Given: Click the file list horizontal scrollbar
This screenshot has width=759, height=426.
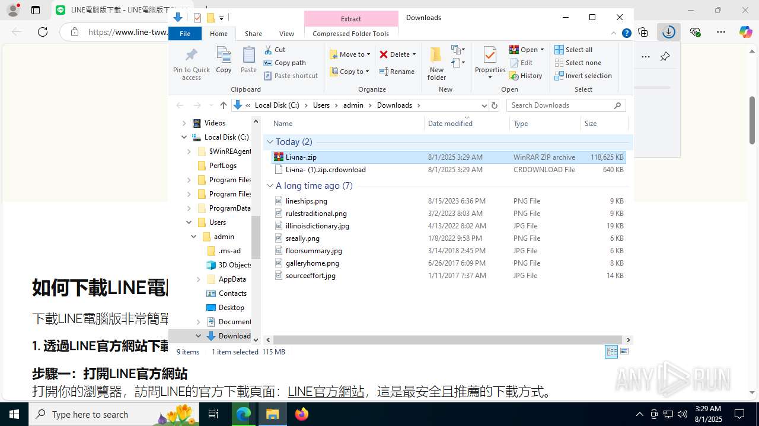Looking at the screenshot, I should (448, 340).
